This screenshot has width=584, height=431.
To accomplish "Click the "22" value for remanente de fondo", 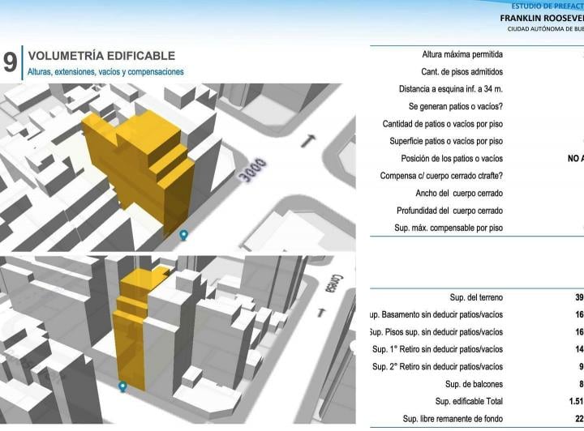I will click(x=579, y=419).
